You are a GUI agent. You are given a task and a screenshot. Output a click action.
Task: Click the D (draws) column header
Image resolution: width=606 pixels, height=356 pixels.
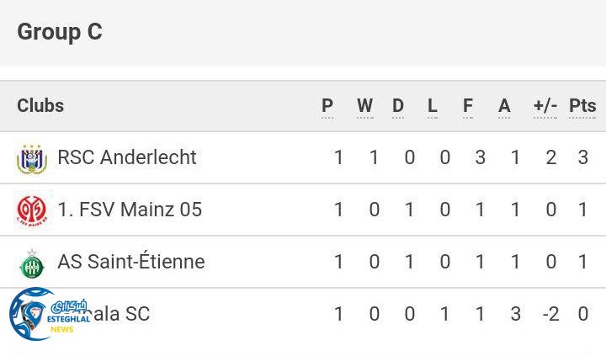click(398, 106)
